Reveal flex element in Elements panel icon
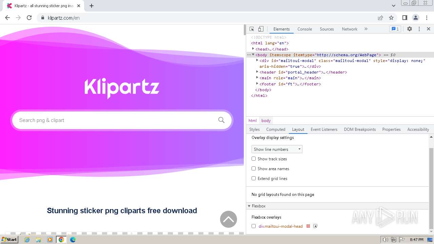434x244 pixels. [x=315, y=226]
